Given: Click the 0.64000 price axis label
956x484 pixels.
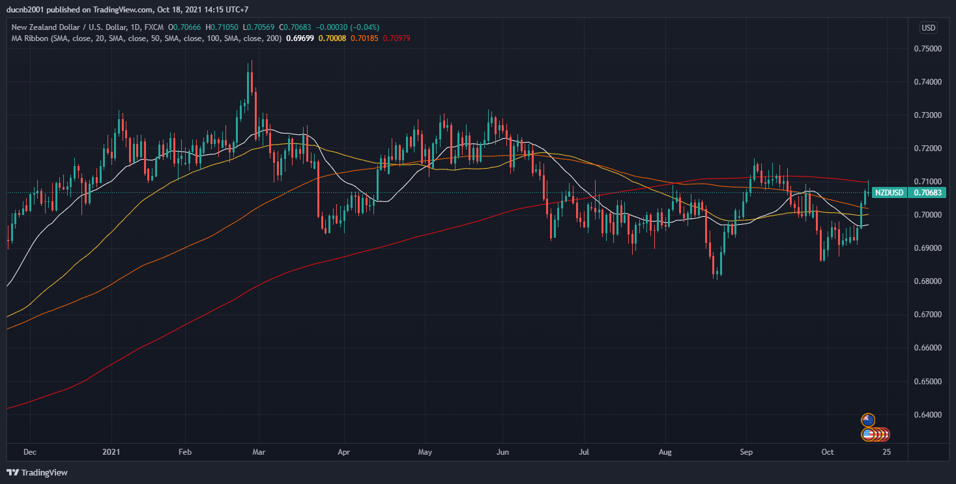Looking at the screenshot, I should click(x=927, y=414).
